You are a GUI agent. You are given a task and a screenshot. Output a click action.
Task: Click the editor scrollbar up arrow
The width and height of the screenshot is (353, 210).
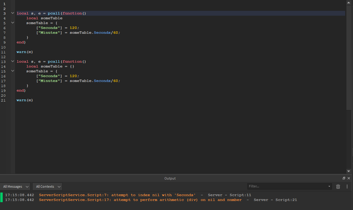point(349,3)
